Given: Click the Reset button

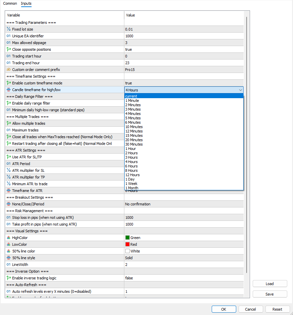Looking at the screenshot, I should (277, 309).
